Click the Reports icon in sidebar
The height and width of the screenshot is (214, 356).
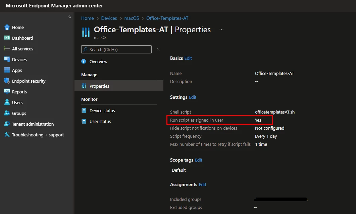click(7, 91)
